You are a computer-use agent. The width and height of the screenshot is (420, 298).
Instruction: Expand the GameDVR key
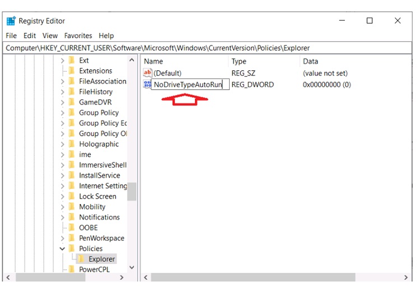(62, 102)
